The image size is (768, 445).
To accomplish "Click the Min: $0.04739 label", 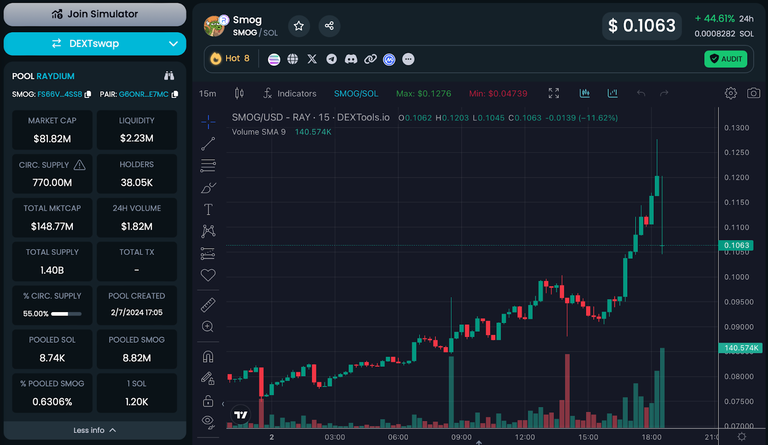I will (498, 94).
